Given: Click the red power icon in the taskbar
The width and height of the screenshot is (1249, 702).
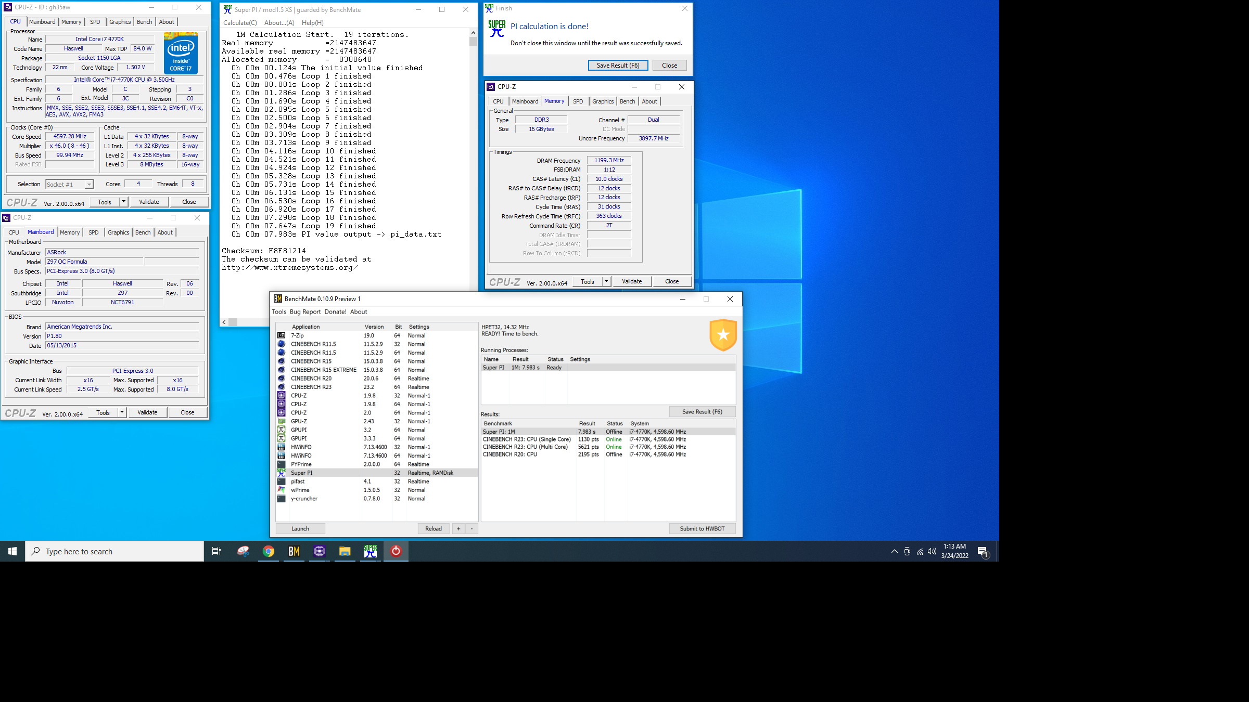Looking at the screenshot, I should 396,551.
